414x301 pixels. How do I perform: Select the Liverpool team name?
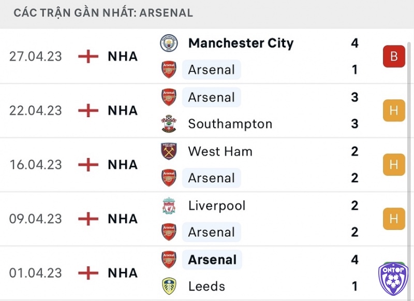coord(217,206)
